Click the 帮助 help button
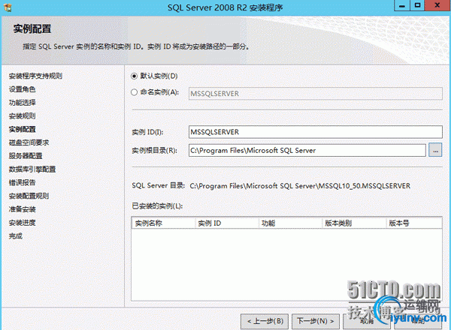Viewport: 451px width, 330px height. [418, 321]
